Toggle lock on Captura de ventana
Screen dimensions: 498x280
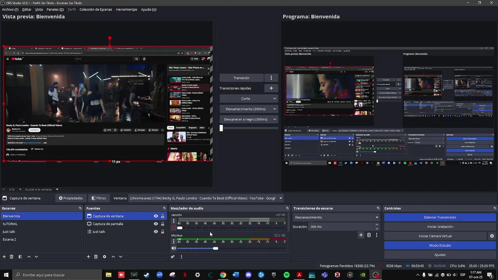click(x=163, y=216)
